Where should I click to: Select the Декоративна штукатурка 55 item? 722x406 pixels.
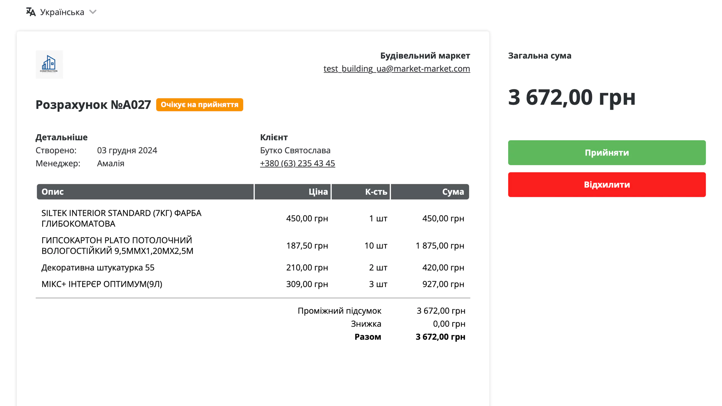98,267
